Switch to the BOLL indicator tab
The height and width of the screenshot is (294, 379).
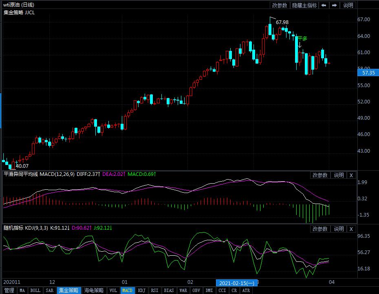coord(35,290)
